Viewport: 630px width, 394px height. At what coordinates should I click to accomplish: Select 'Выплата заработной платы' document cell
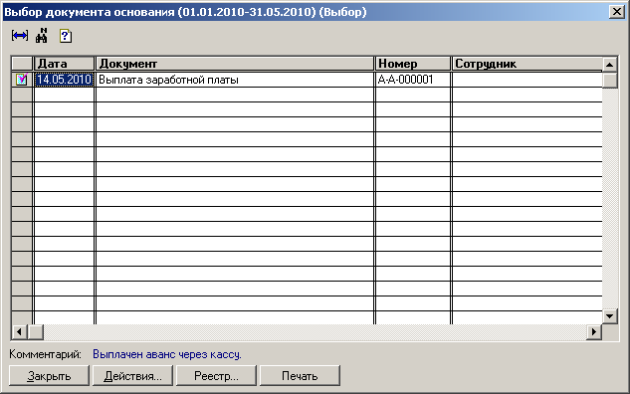(x=235, y=80)
